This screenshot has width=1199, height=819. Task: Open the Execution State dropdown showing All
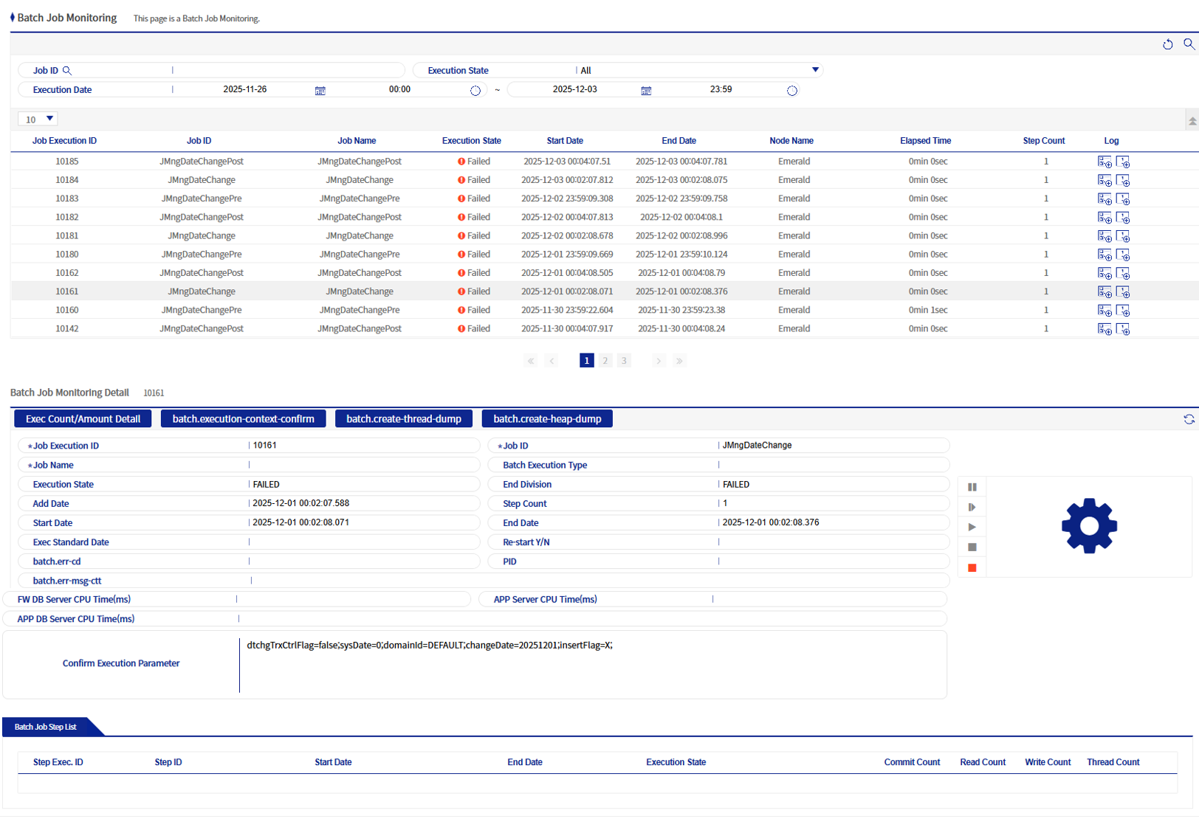[x=815, y=69]
